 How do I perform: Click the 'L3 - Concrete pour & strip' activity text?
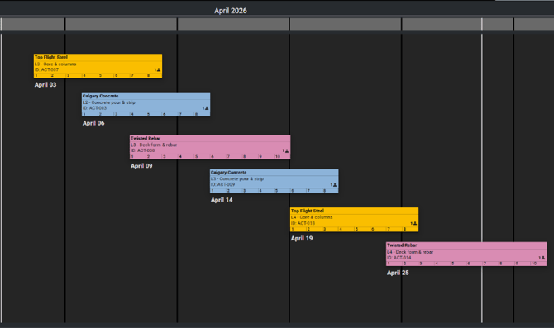(x=237, y=179)
